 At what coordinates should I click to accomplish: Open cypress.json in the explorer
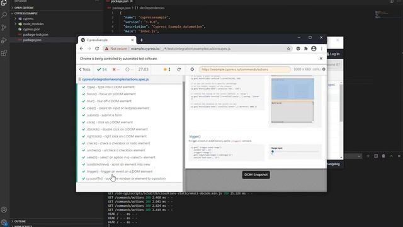click(31, 30)
